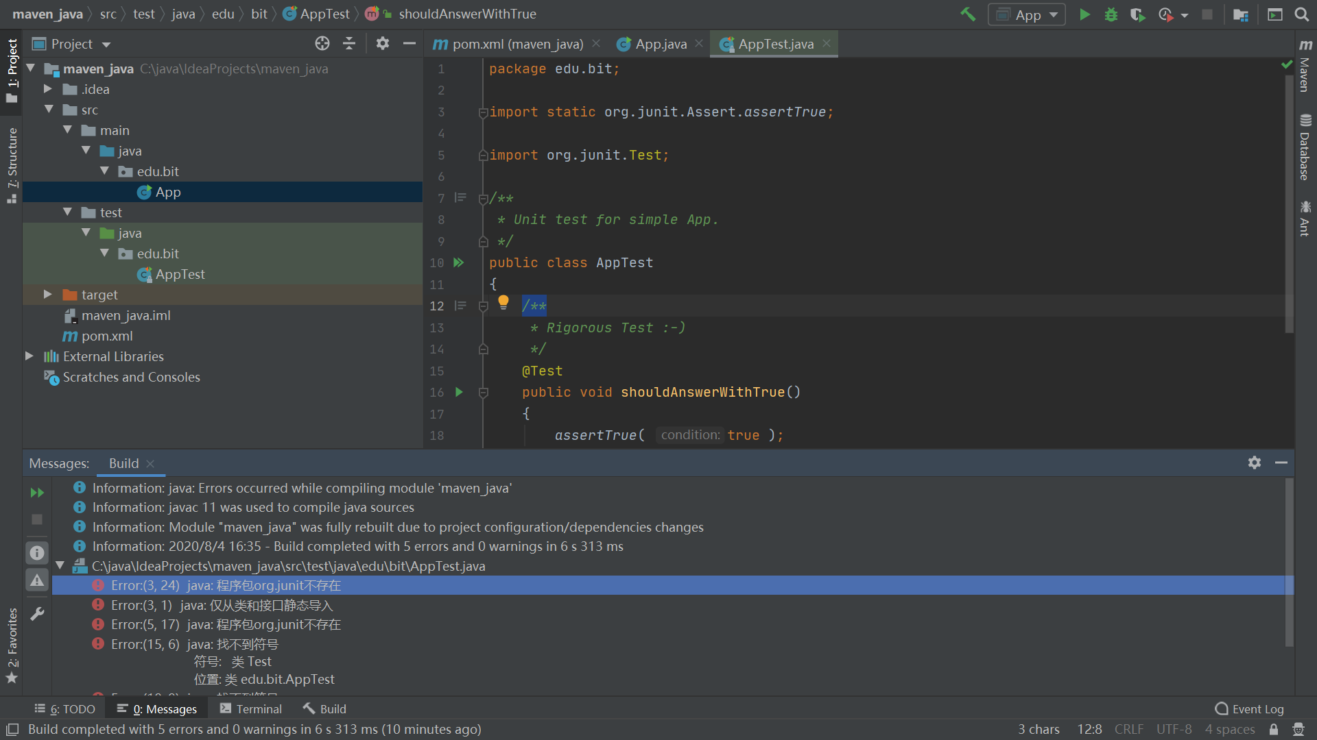
Task: Switch to the App.java editor tab
Action: coord(660,44)
